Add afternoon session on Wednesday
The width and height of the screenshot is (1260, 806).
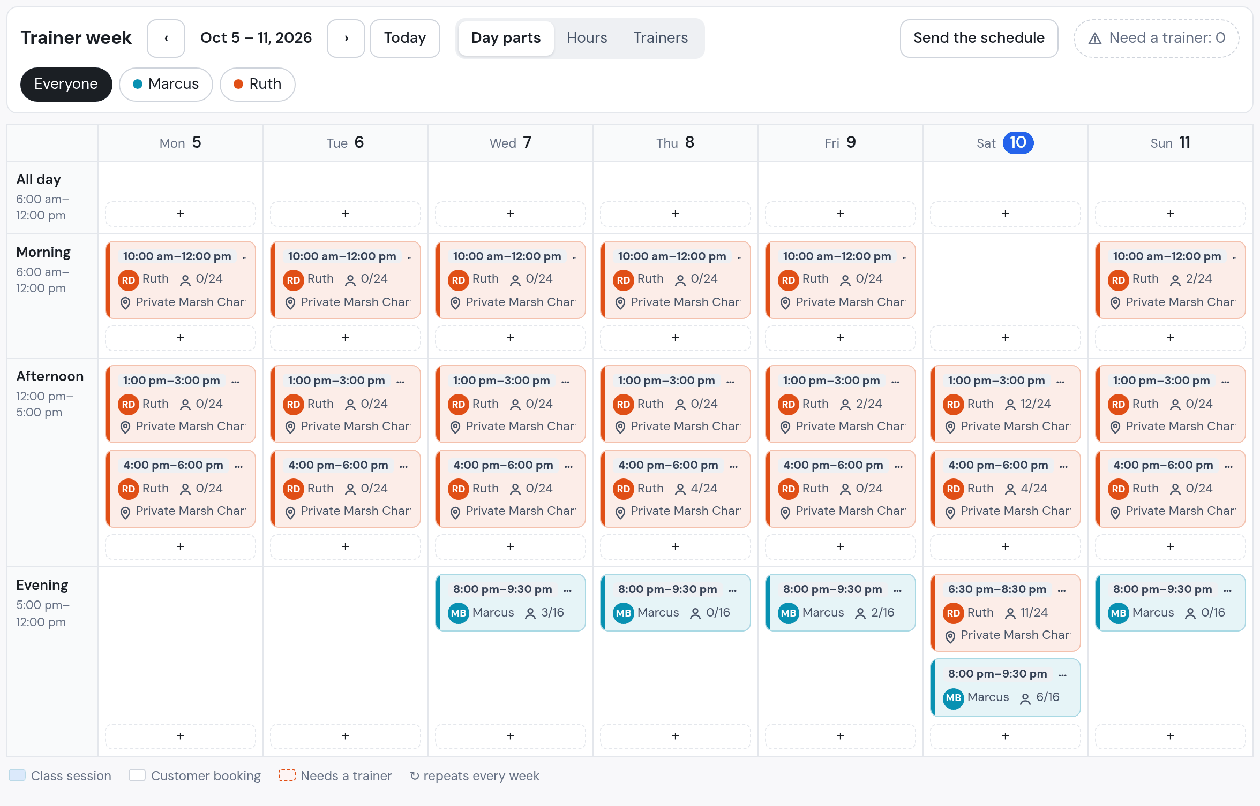[x=511, y=546]
